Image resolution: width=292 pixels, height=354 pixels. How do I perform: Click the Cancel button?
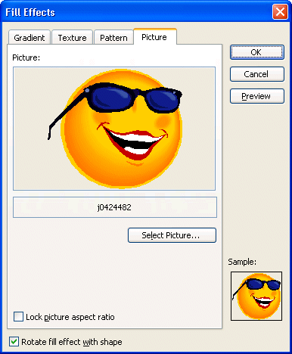point(257,74)
